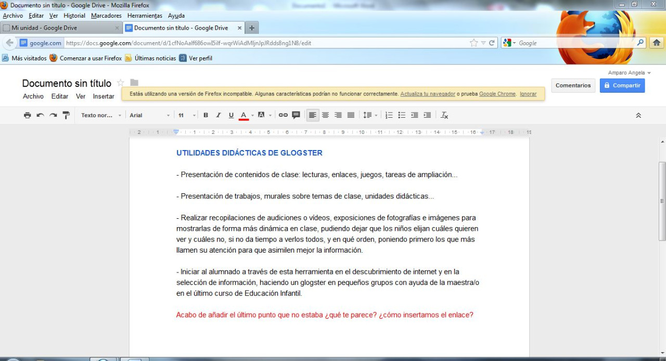The width and height of the screenshot is (666, 361).
Task: Open the Más visitados bookmark
Action: tap(24, 58)
